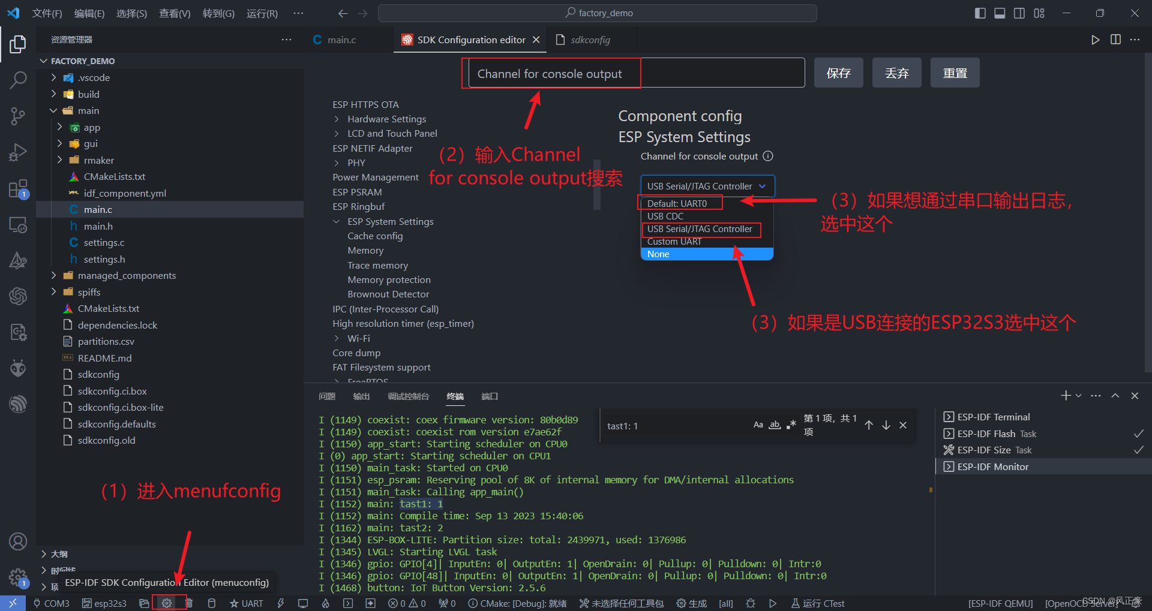Switch to the sdkconfig editor tab
Image resolution: width=1152 pixels, height=611 pixels.
(590, 40)
